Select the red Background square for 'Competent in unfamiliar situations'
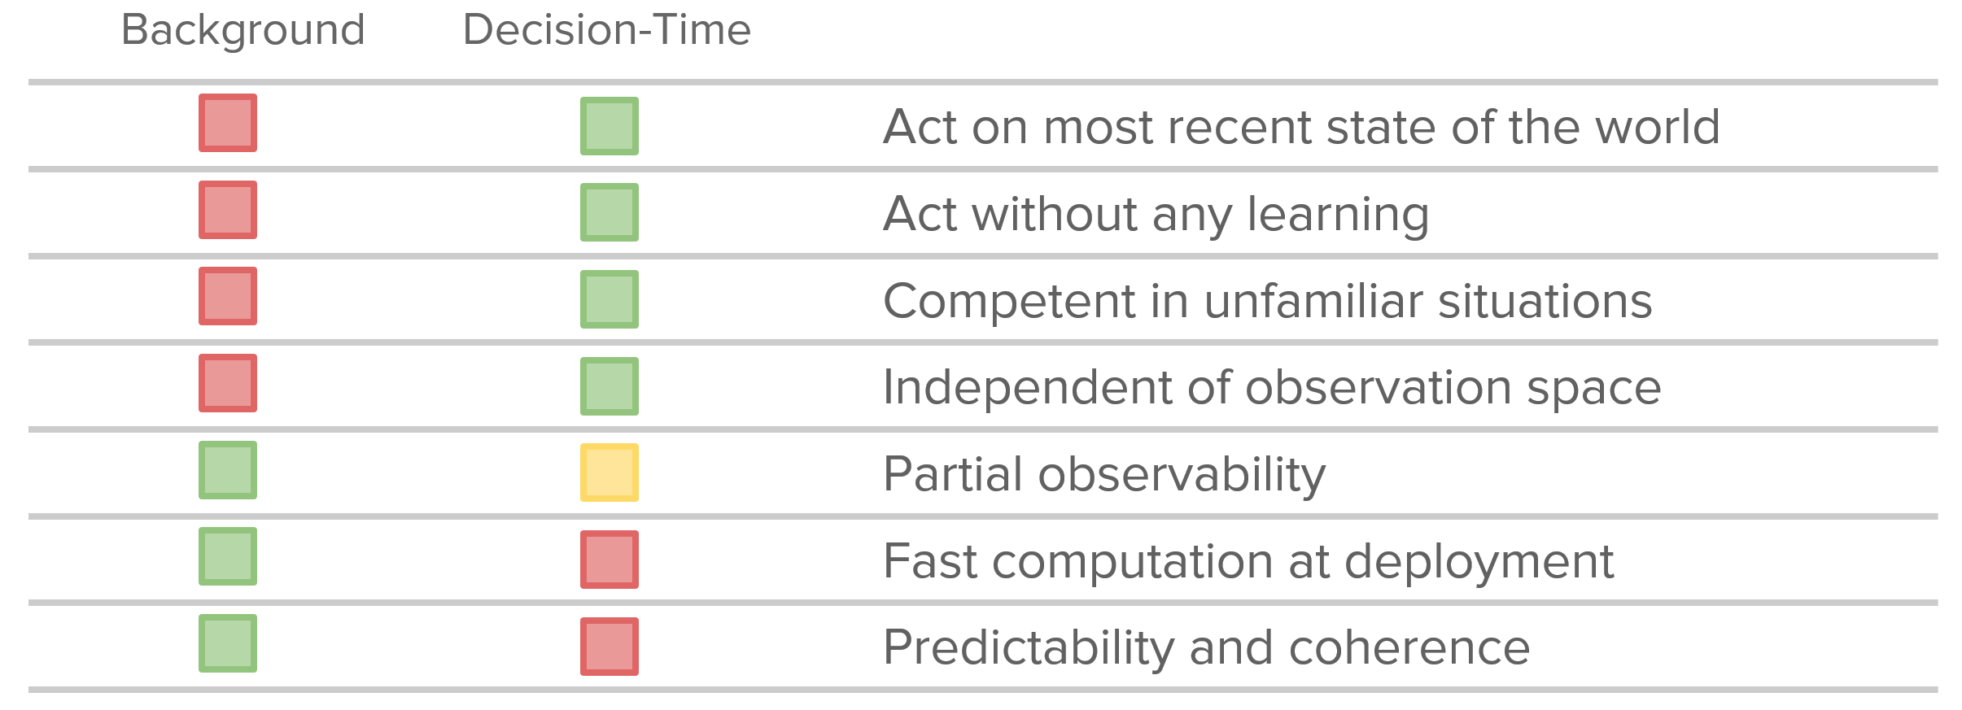This screenshot has height=710, width=1962. (228, 296)
